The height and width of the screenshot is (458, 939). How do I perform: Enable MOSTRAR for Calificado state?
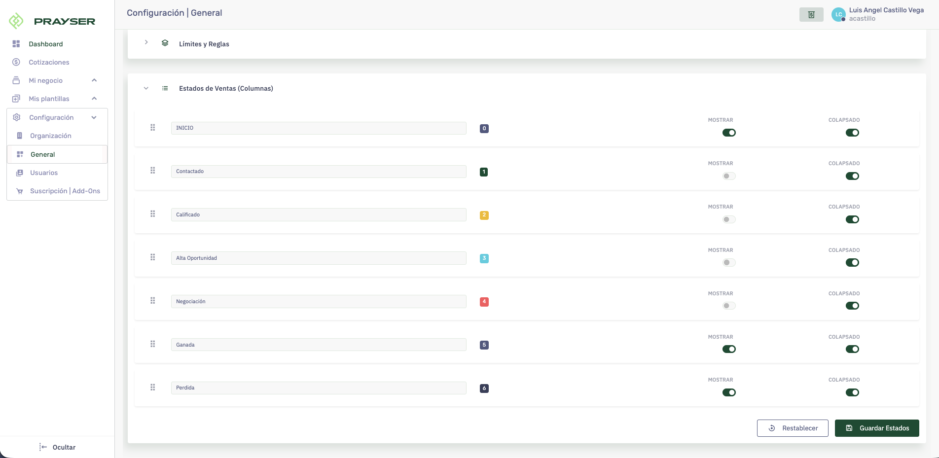[729, 219]
